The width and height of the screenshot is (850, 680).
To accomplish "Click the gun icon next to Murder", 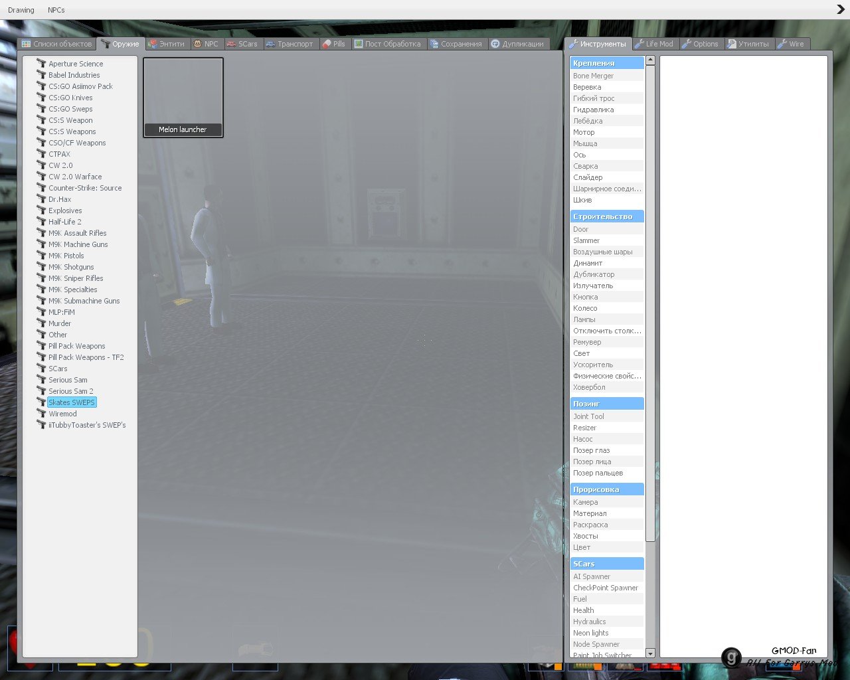I will (x=41, y=323).
